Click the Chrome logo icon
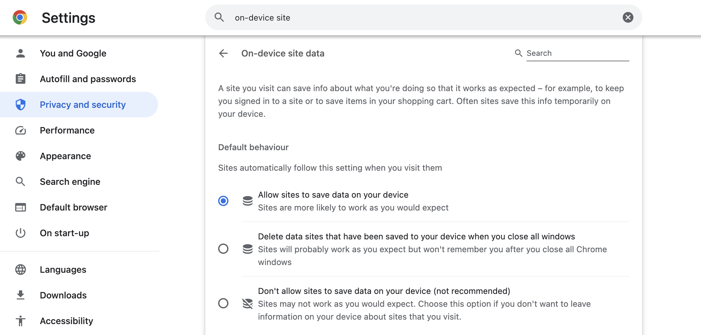This screenshot has width=701, height=335. click(20, 17)
